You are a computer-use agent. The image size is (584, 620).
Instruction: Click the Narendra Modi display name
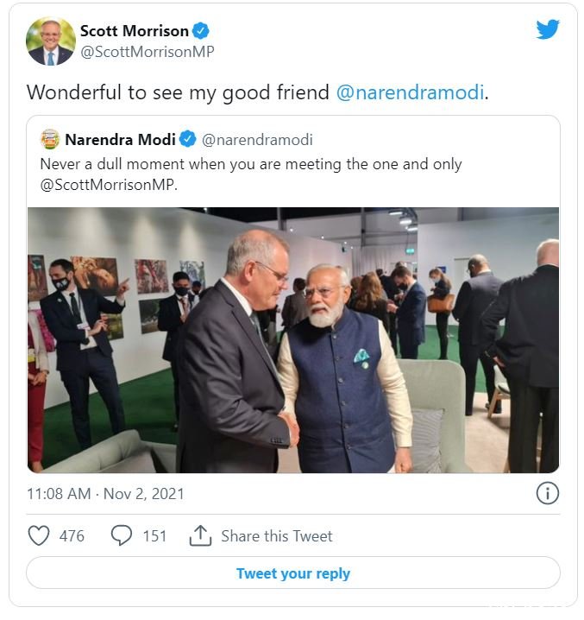coord(120,140)
